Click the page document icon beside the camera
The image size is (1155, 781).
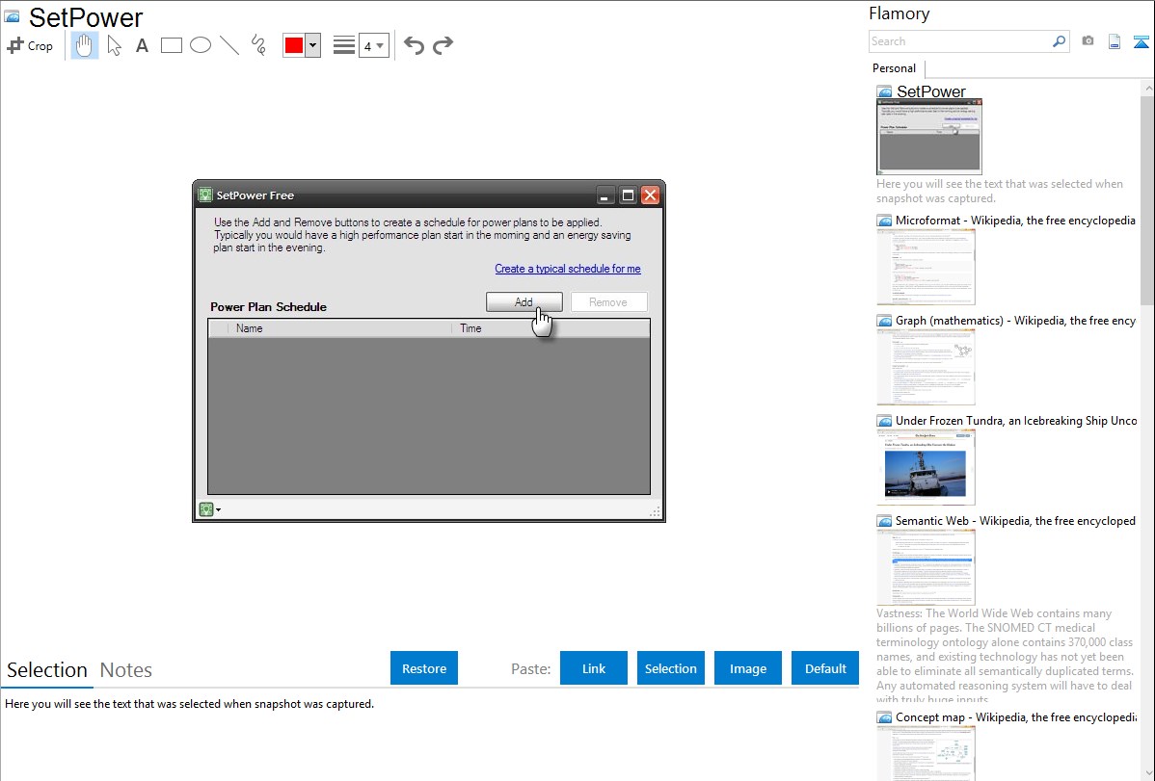click(1115, 41)
